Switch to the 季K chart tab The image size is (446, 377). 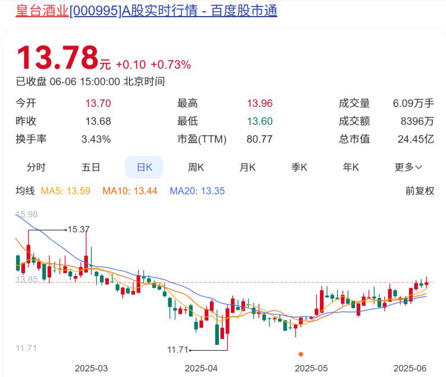click(299, 167)
